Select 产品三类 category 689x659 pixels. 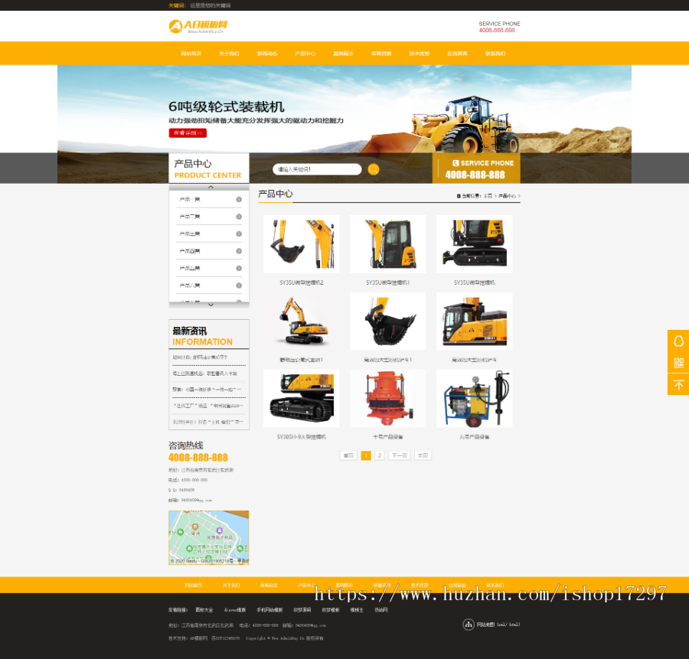coord(190,233)
